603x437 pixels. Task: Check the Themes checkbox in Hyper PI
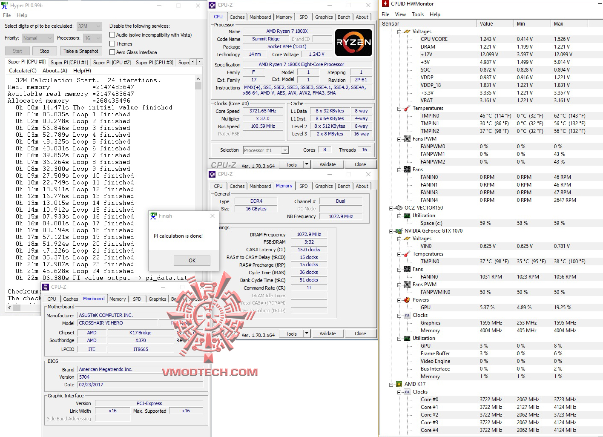(x=112, y=43)
